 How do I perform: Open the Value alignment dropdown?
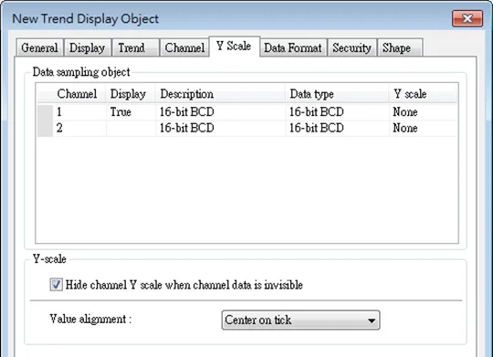[300, 320]
